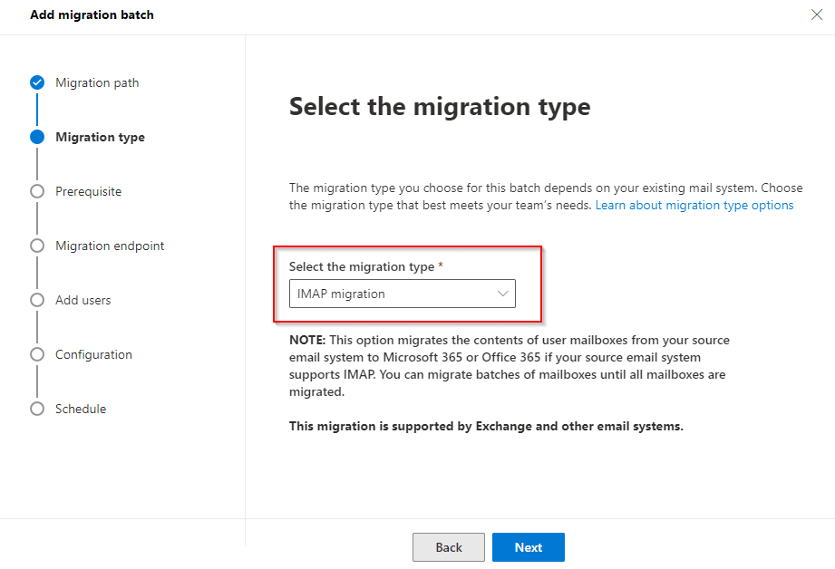Screen dimensions: 835x569
Task: Open Learn about migration type options link
Action: pyautogui.click(x=694, y=205)
